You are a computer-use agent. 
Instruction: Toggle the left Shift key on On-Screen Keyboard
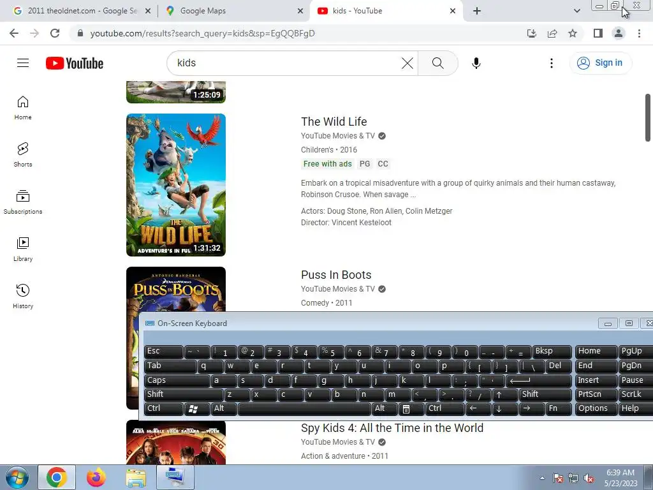pos(184,394)
